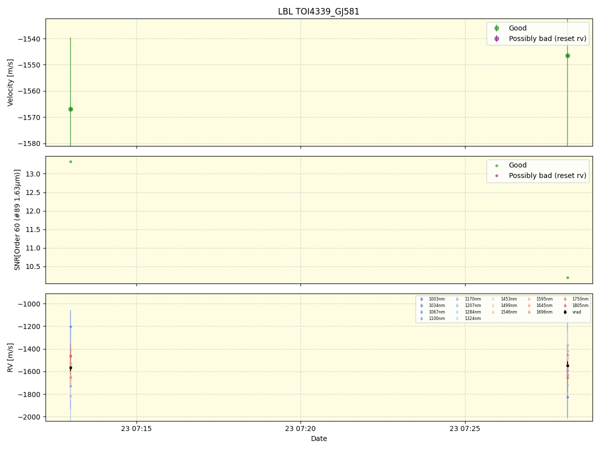Viewport: 600px width, 450px height.
Task: Click the plot title LBL TOI4339_GJ581
Action: click(319, 11)
